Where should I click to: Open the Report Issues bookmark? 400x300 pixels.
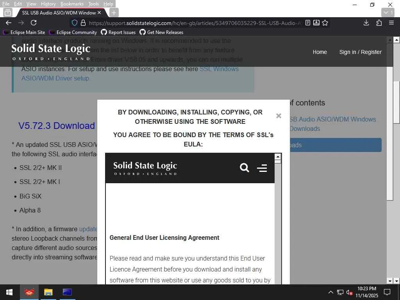118,32
